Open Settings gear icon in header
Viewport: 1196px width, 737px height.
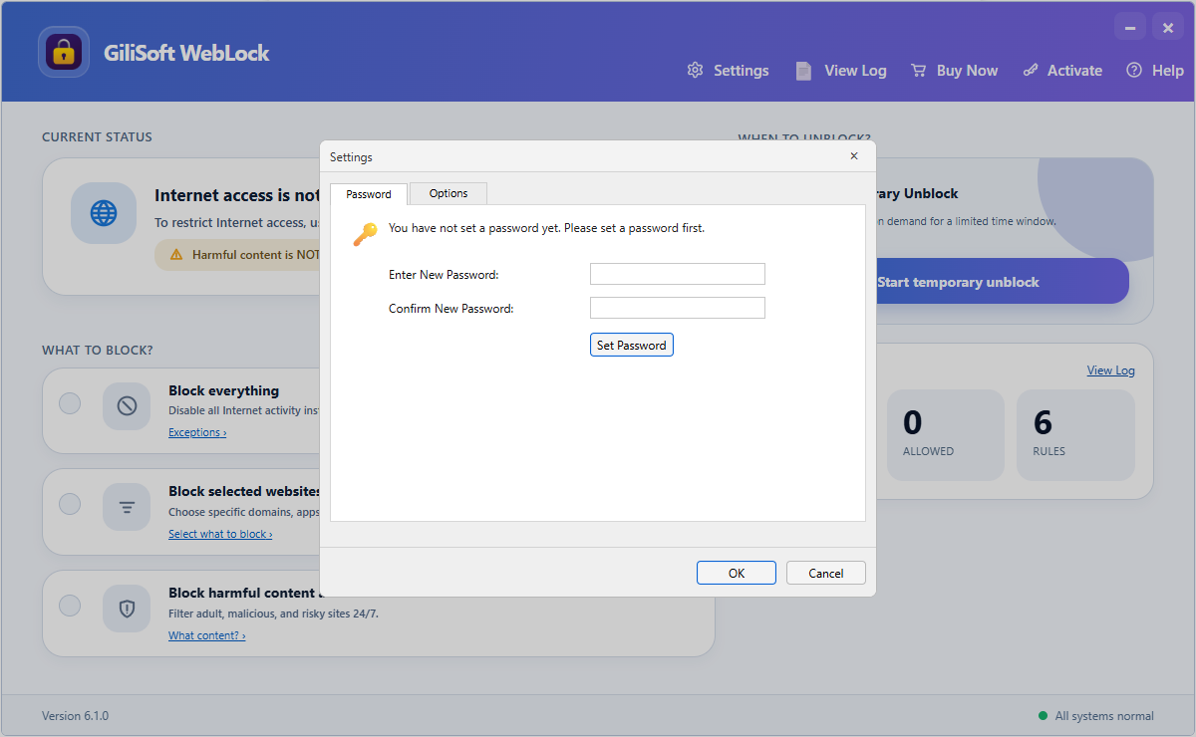(696, 71)
